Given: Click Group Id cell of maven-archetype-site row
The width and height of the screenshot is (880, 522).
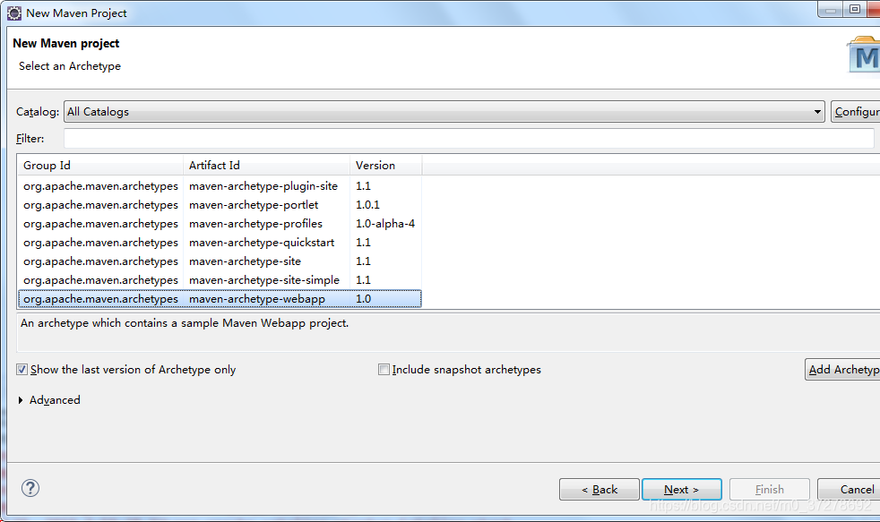Looking at the screenshot, I should click(100, 261).
